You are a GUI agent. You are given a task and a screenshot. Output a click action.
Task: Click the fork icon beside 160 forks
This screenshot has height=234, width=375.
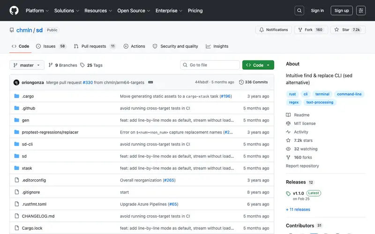pos(288,157)
